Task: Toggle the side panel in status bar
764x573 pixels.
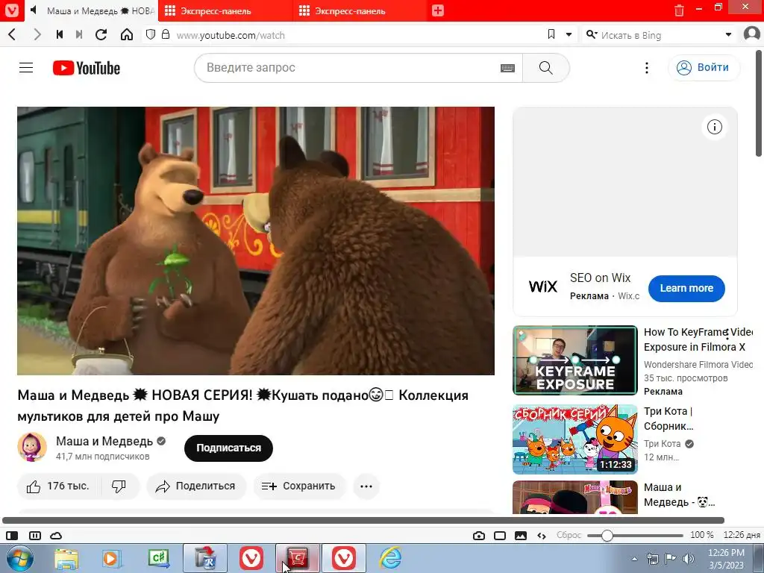Action: pyautogui.click(x=12, y=536)
